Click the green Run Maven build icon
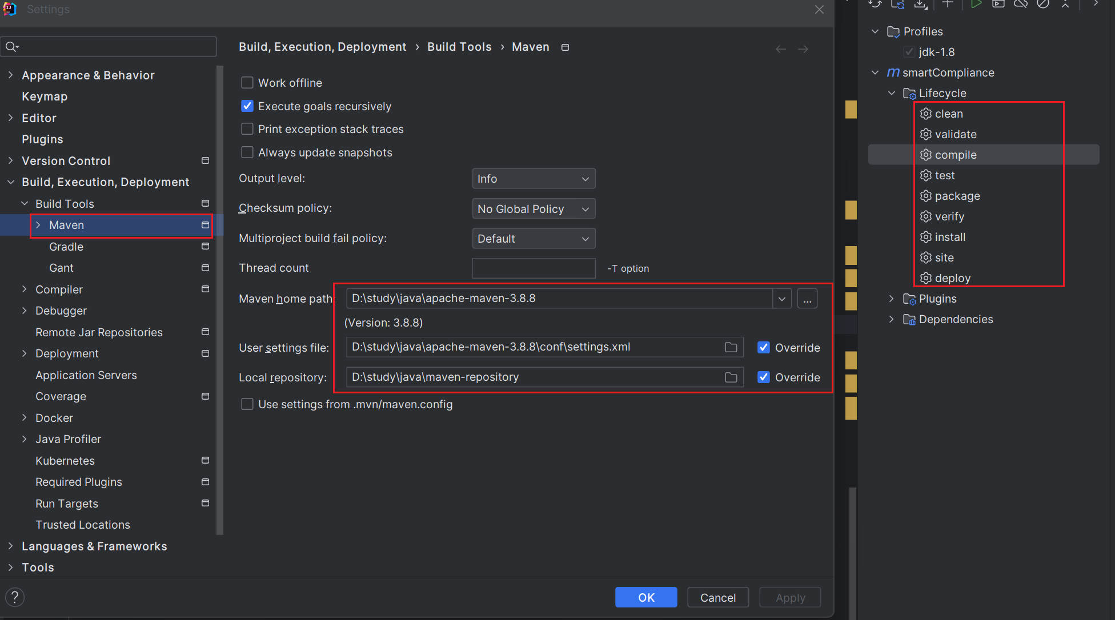 click(x=976, y=5)
